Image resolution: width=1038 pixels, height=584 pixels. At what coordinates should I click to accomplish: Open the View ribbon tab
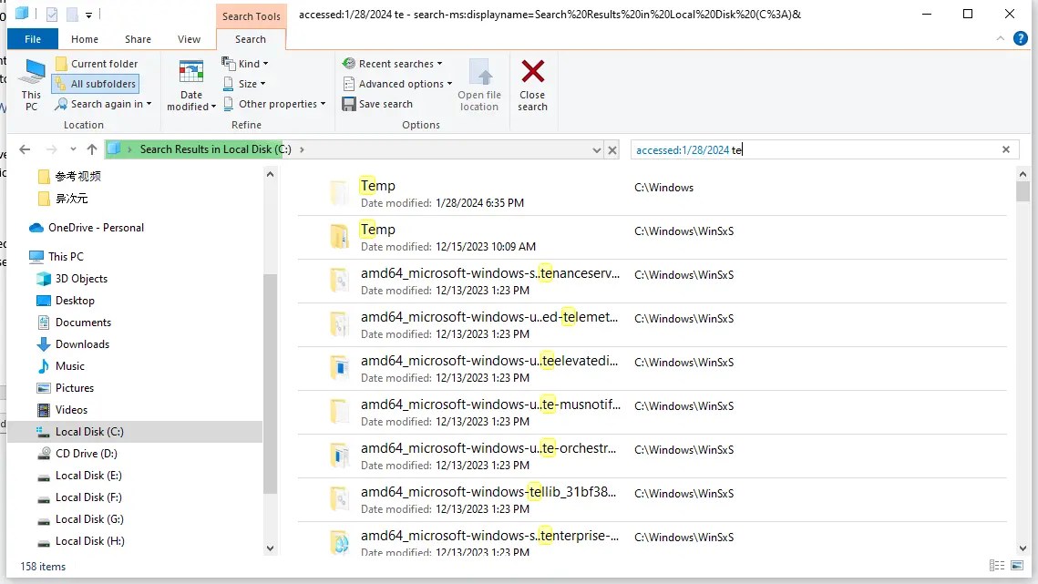(189, 39)
